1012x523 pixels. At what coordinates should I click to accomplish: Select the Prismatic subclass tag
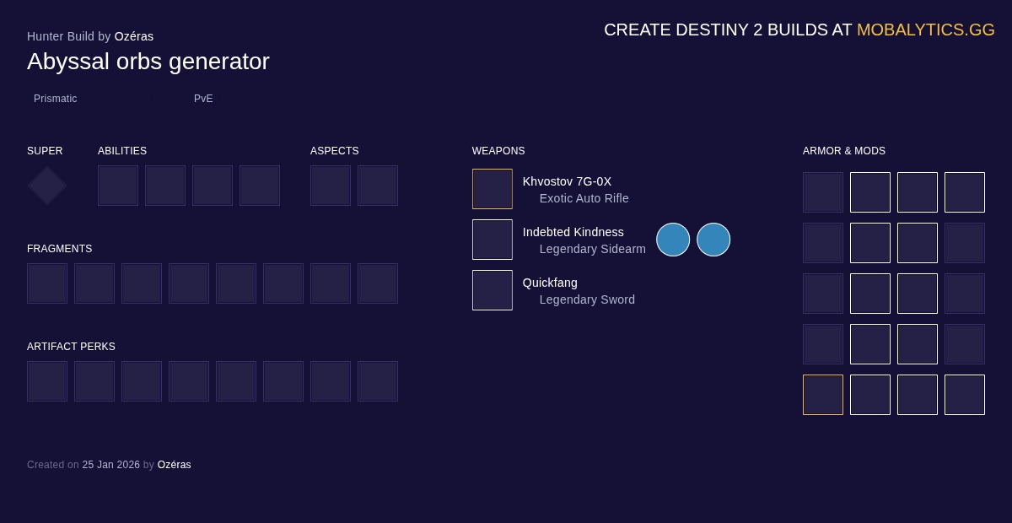55,99
